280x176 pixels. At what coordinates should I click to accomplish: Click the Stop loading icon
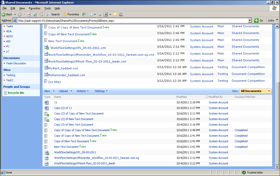[29, 14]
